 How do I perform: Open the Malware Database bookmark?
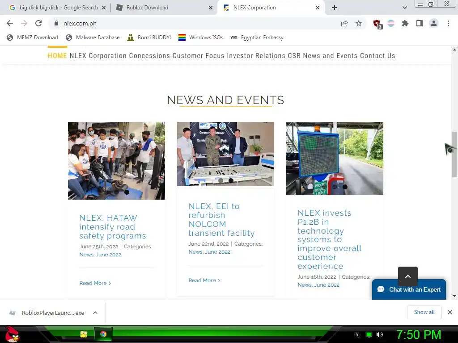(93, 38)
